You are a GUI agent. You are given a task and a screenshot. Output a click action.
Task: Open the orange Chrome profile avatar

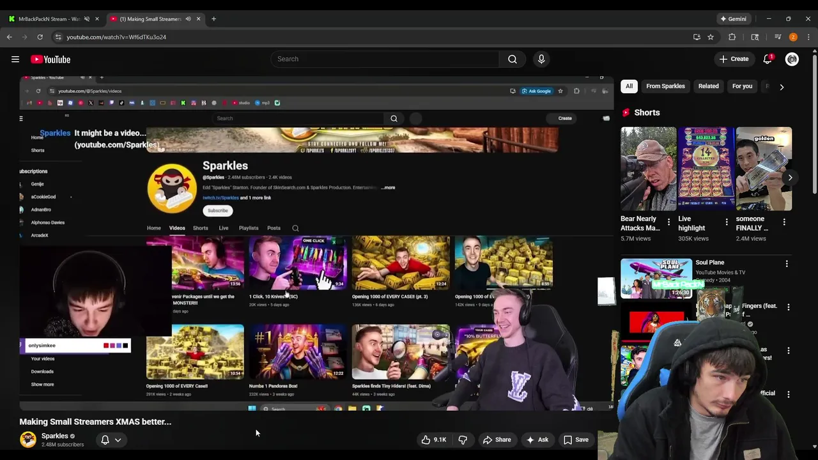click(x=793, y=37)
